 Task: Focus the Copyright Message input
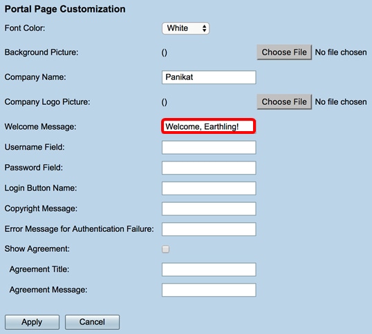[209, 208]
